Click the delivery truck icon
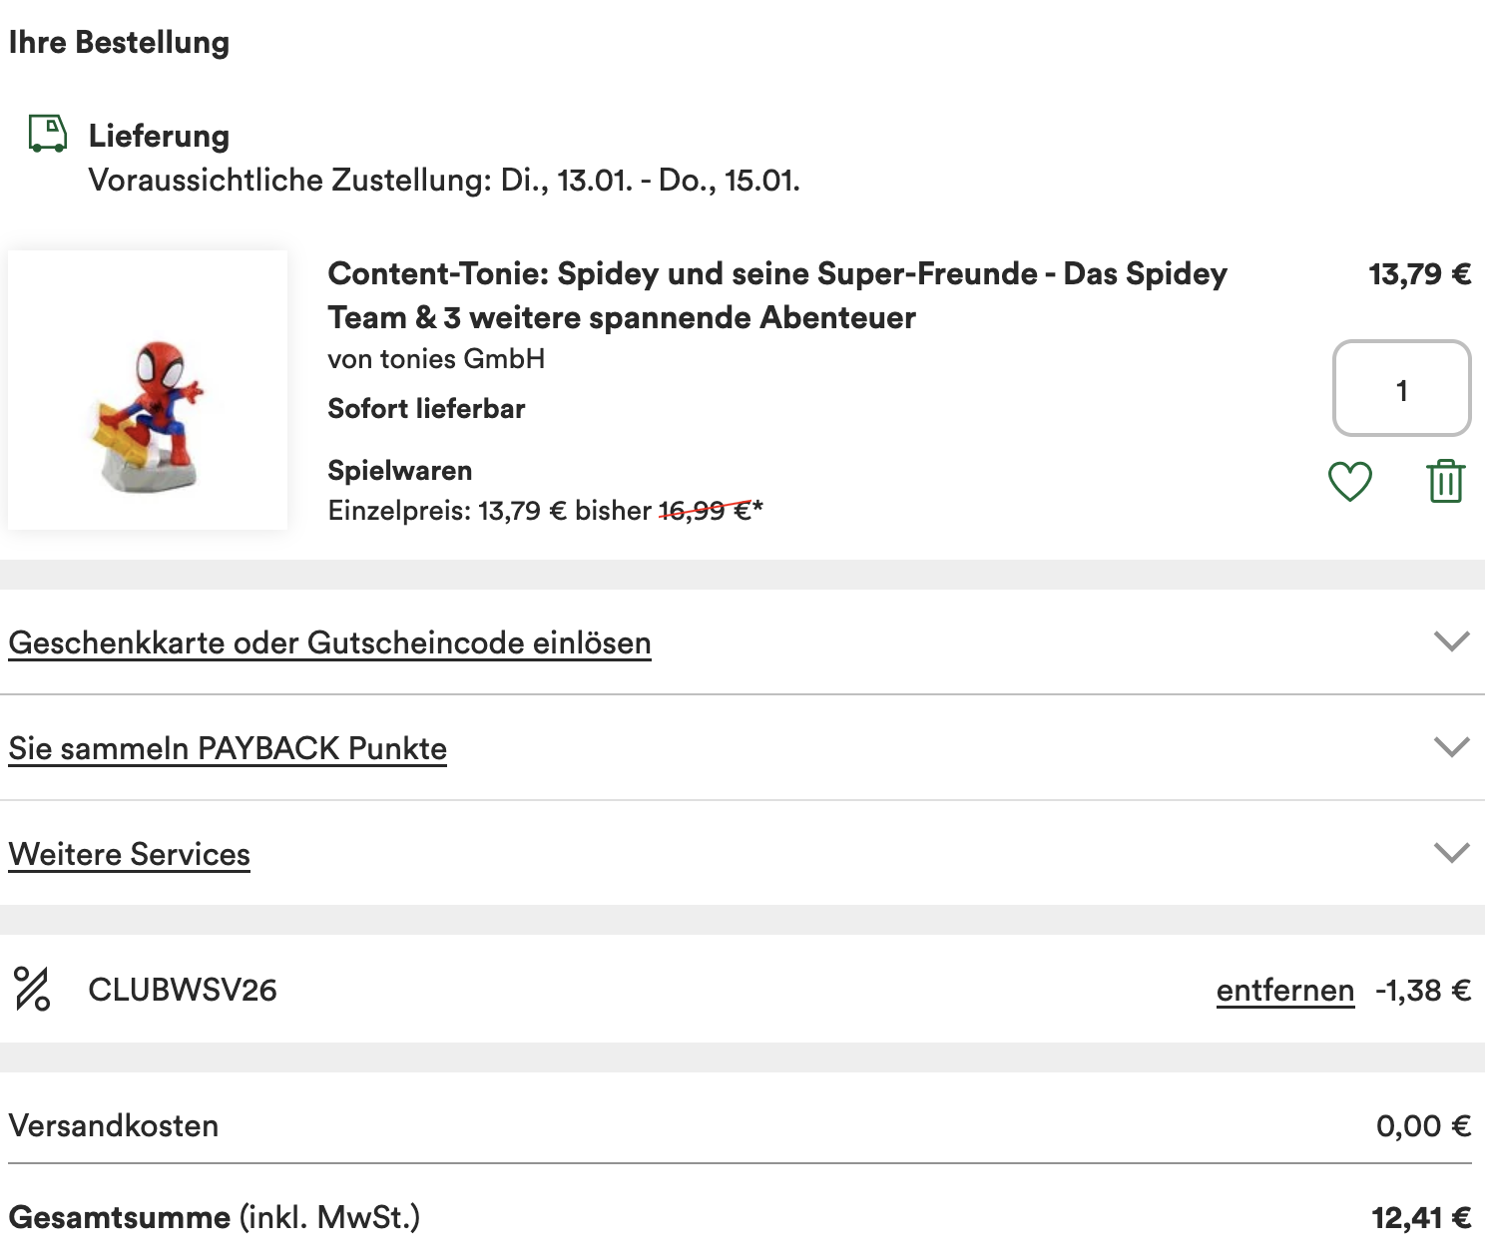Viewport: 1485px width, 1259px height. click(47, 133)
